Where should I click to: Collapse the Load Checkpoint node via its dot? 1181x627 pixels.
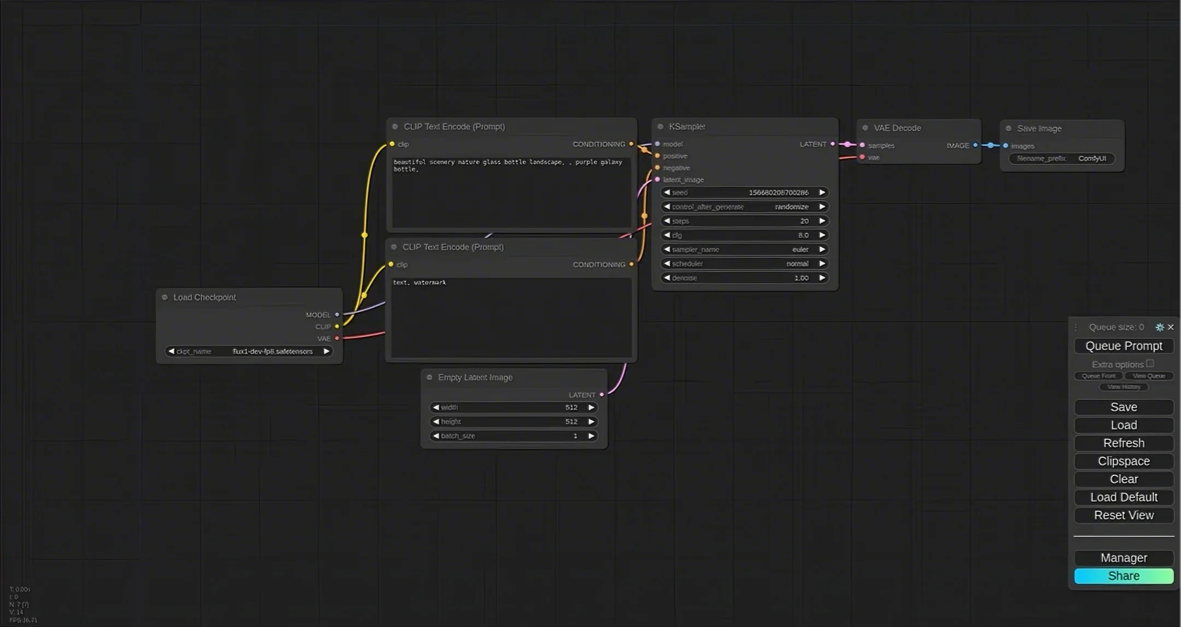pyautogui.click(x=165, y=297)
